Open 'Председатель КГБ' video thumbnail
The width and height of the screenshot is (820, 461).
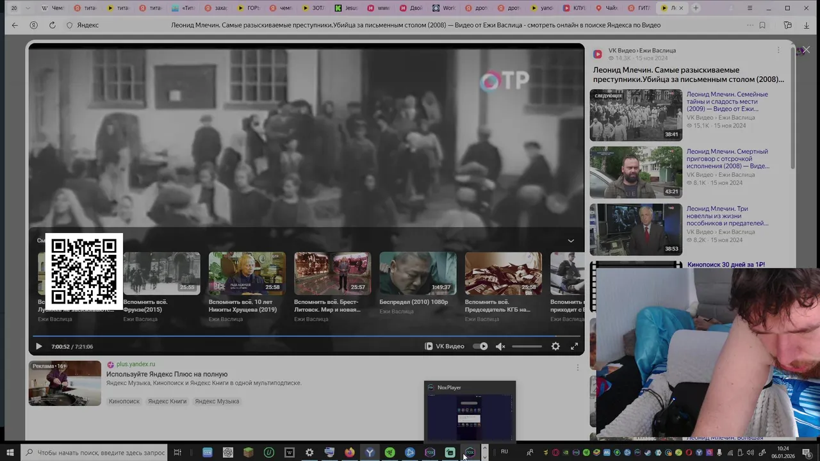[x=504, y=273]
